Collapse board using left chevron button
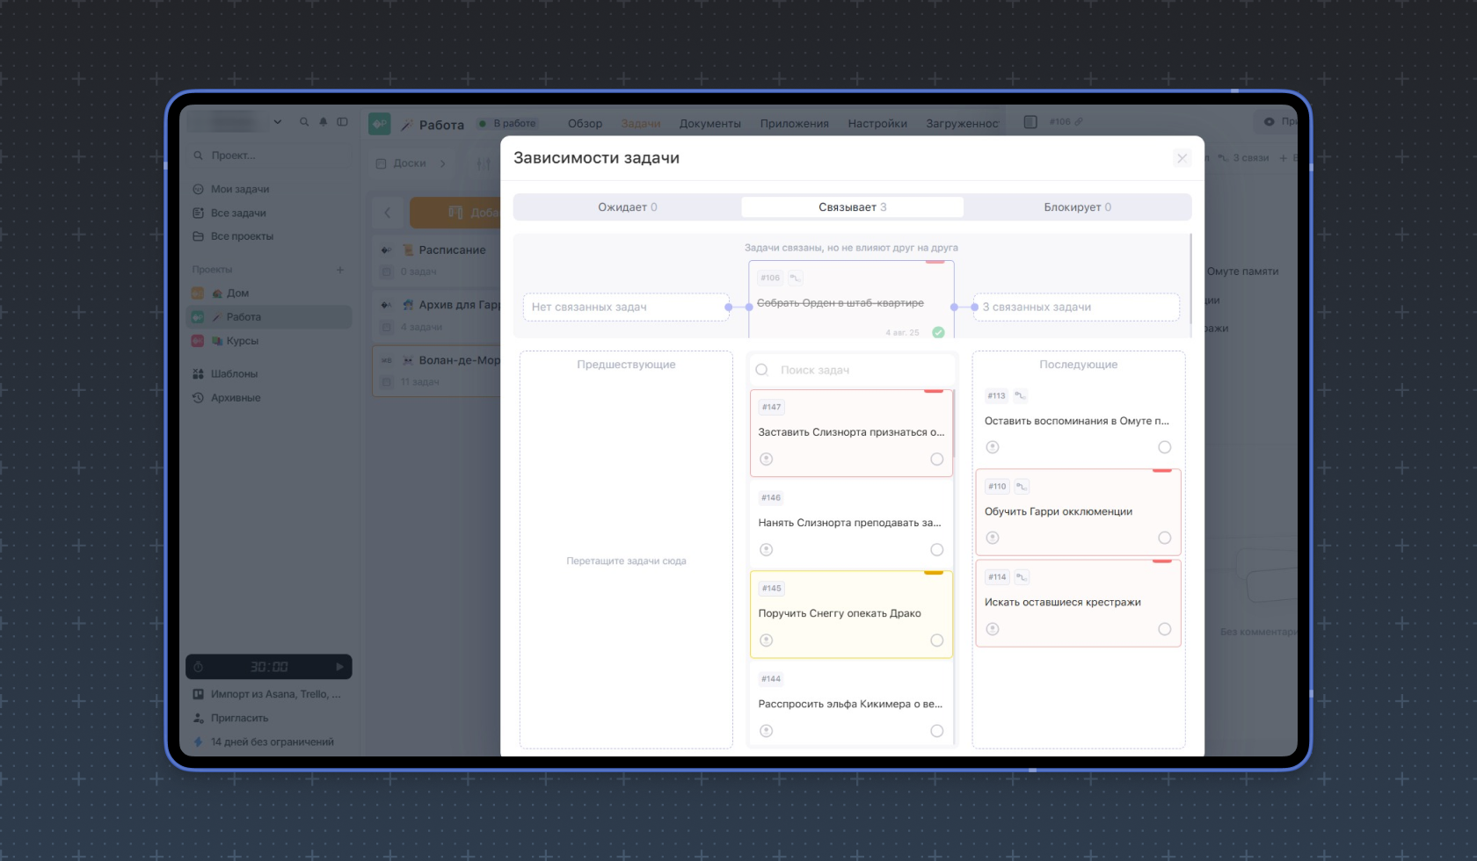1477x861 pixels. [x=388, y=213]
